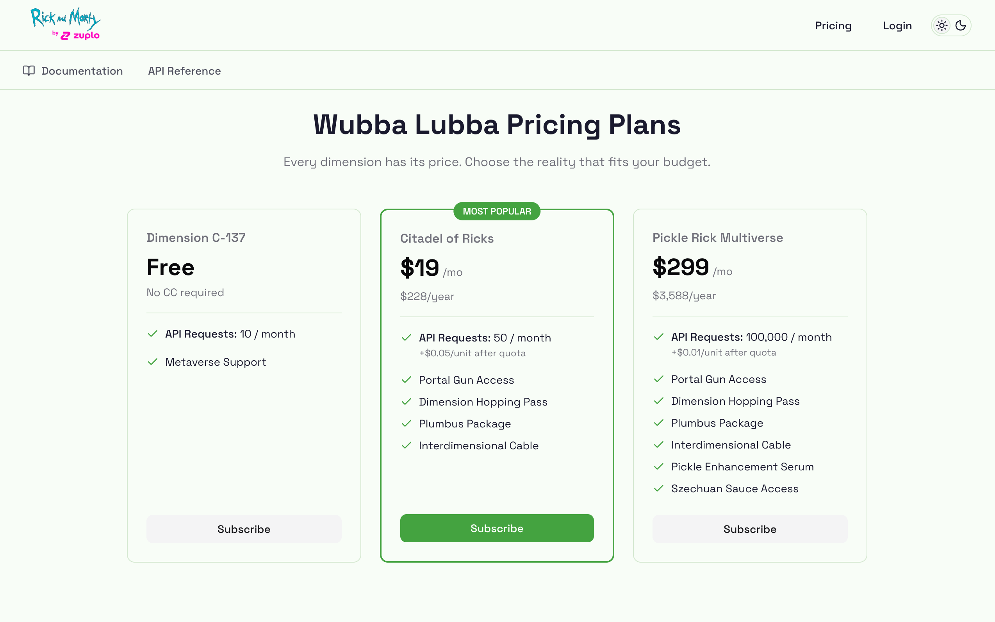Screen dimensions: 995x622
Task: Click the checkmark beside Metaverse Support
Action: coord(153,362)
